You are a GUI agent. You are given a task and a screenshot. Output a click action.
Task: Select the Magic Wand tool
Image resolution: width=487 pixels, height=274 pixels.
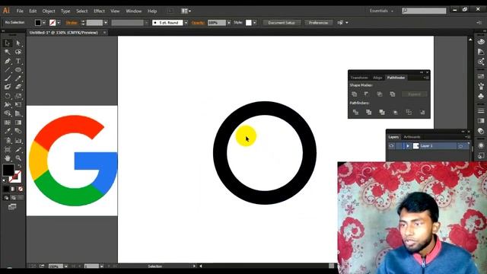pos(8,52)
